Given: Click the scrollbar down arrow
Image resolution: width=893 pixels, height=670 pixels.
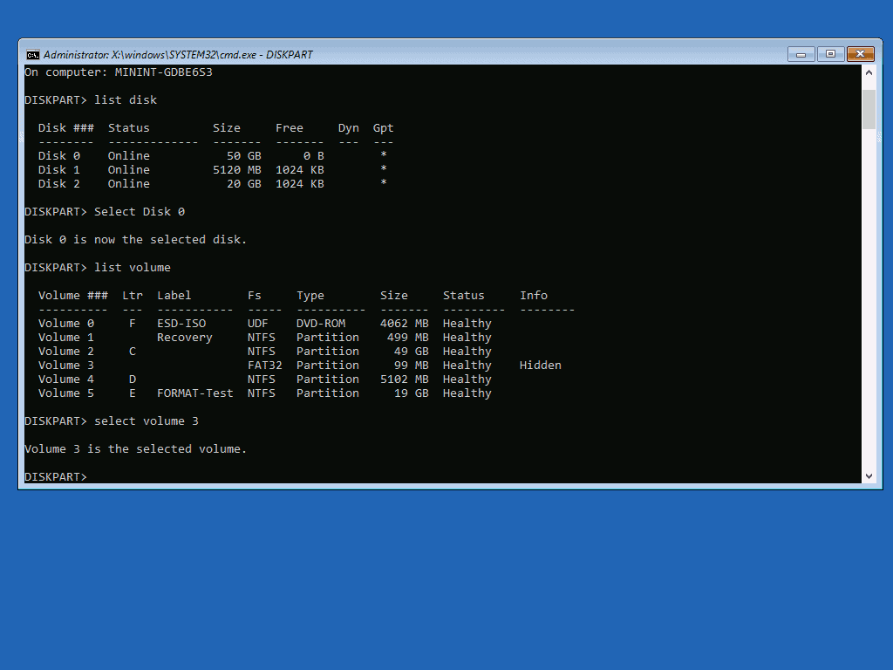Looking at the screenshot, I should click(x=869, y=475).
